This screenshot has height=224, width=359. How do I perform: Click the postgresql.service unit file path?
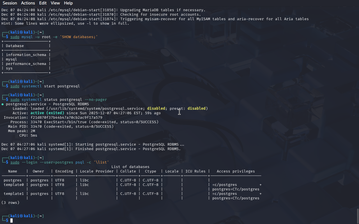(95, 109)
